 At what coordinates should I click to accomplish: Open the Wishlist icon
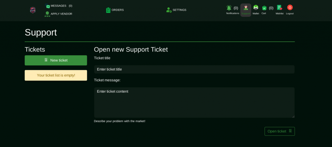tap(279, 7)
